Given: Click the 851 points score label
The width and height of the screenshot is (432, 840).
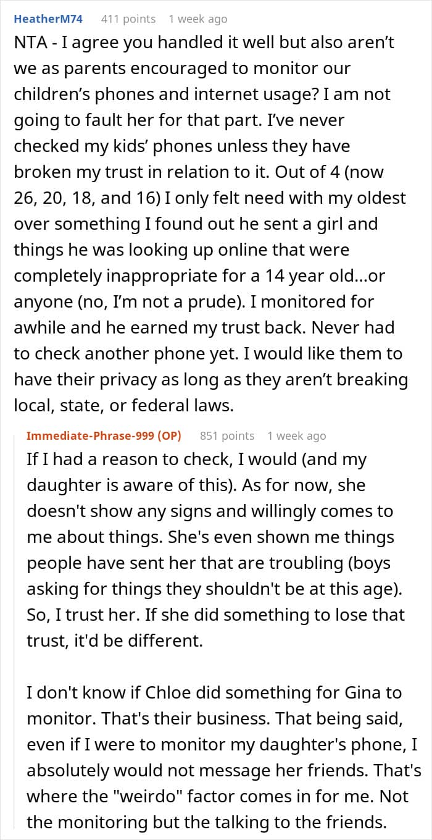Looking at the screenshot, I should pos(227,435).
